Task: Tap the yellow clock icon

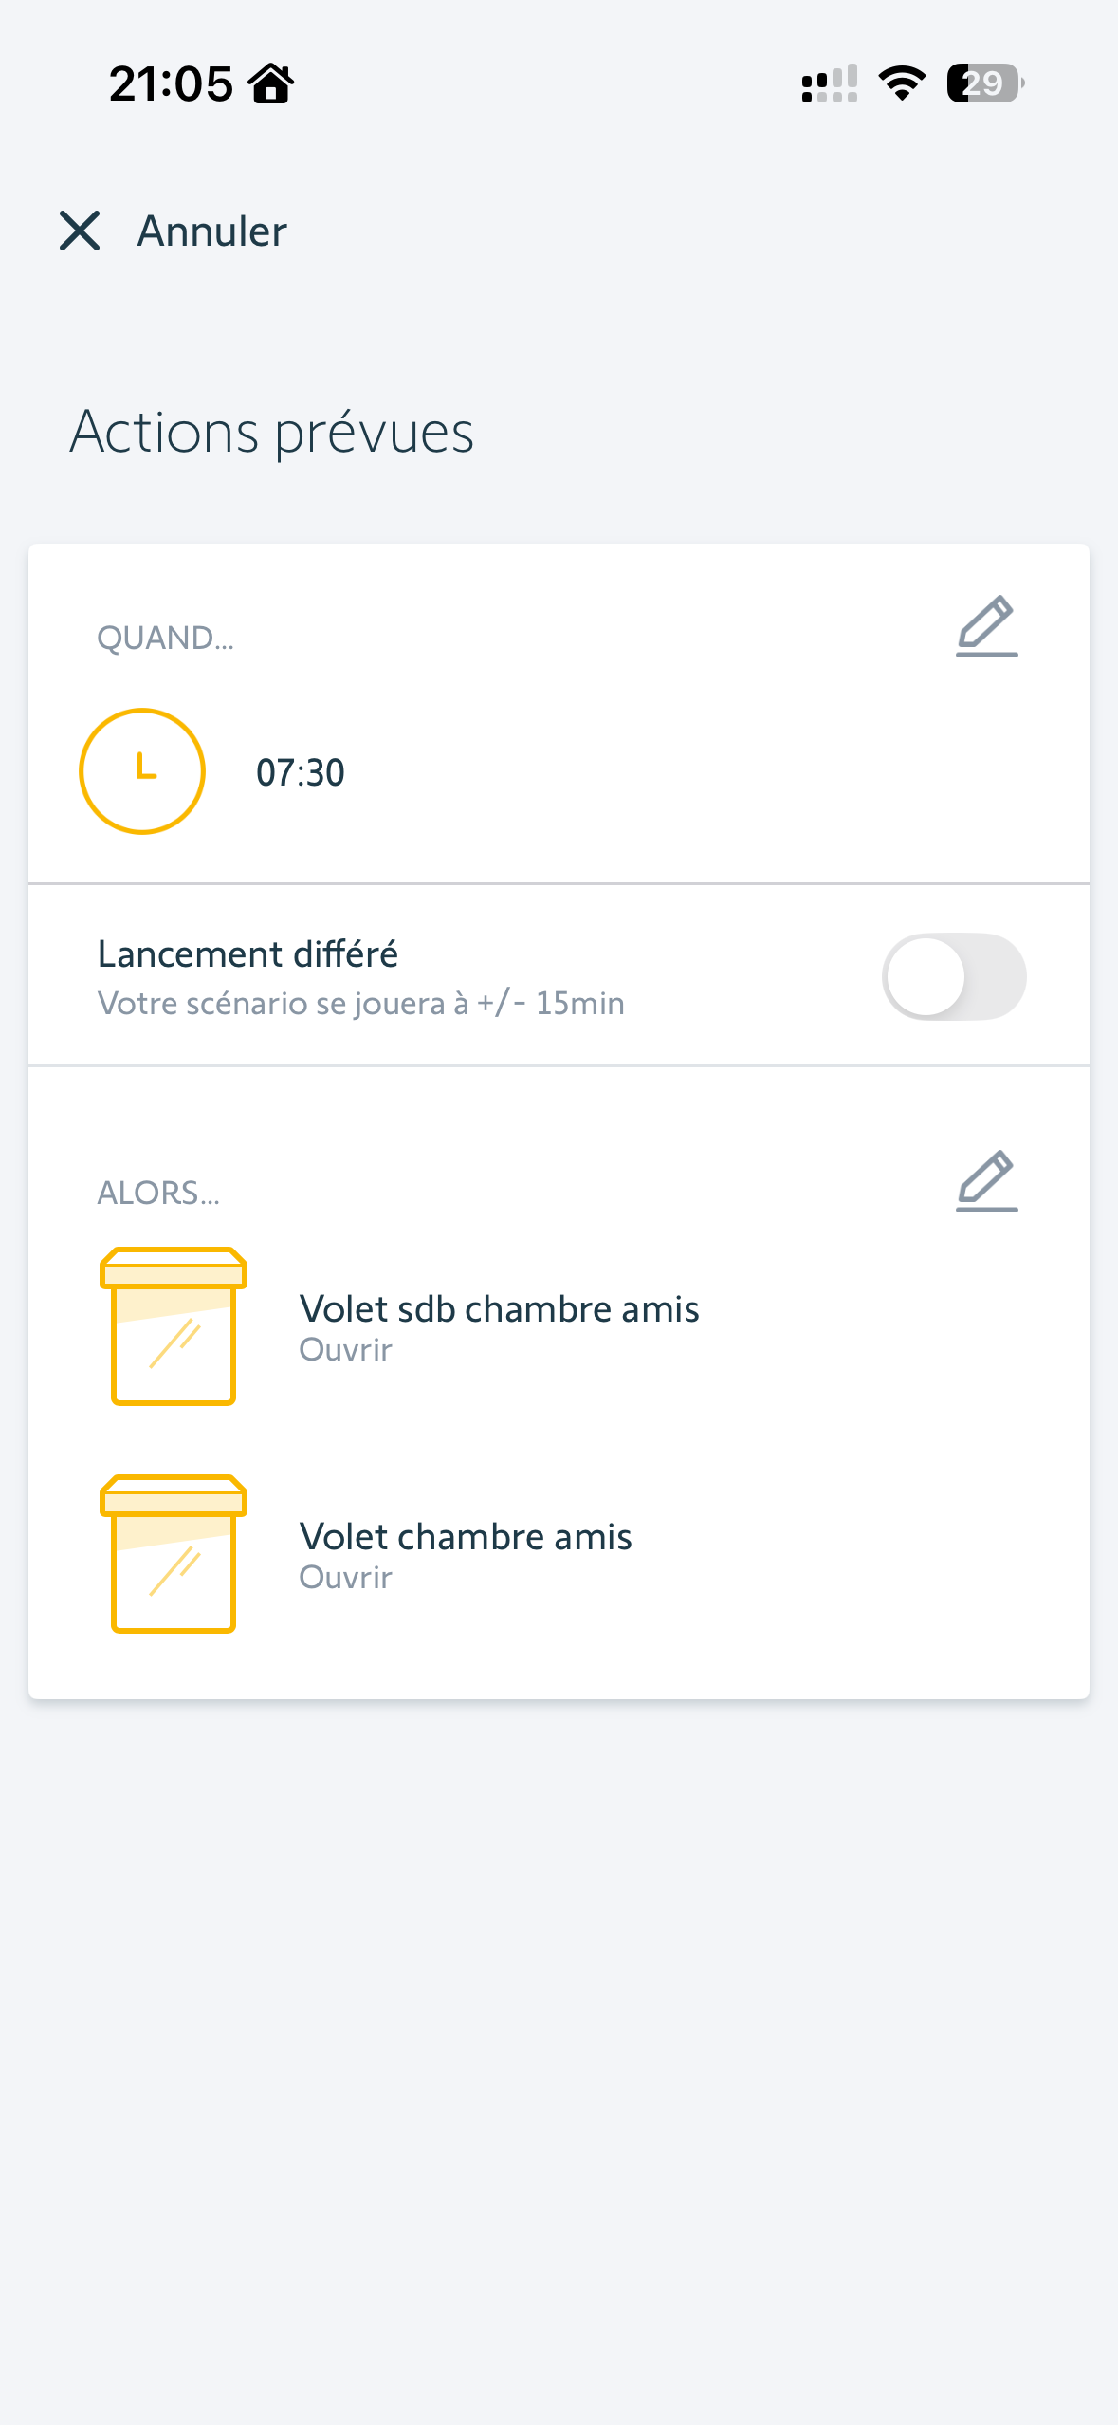Action: click(x=142, y=771)
